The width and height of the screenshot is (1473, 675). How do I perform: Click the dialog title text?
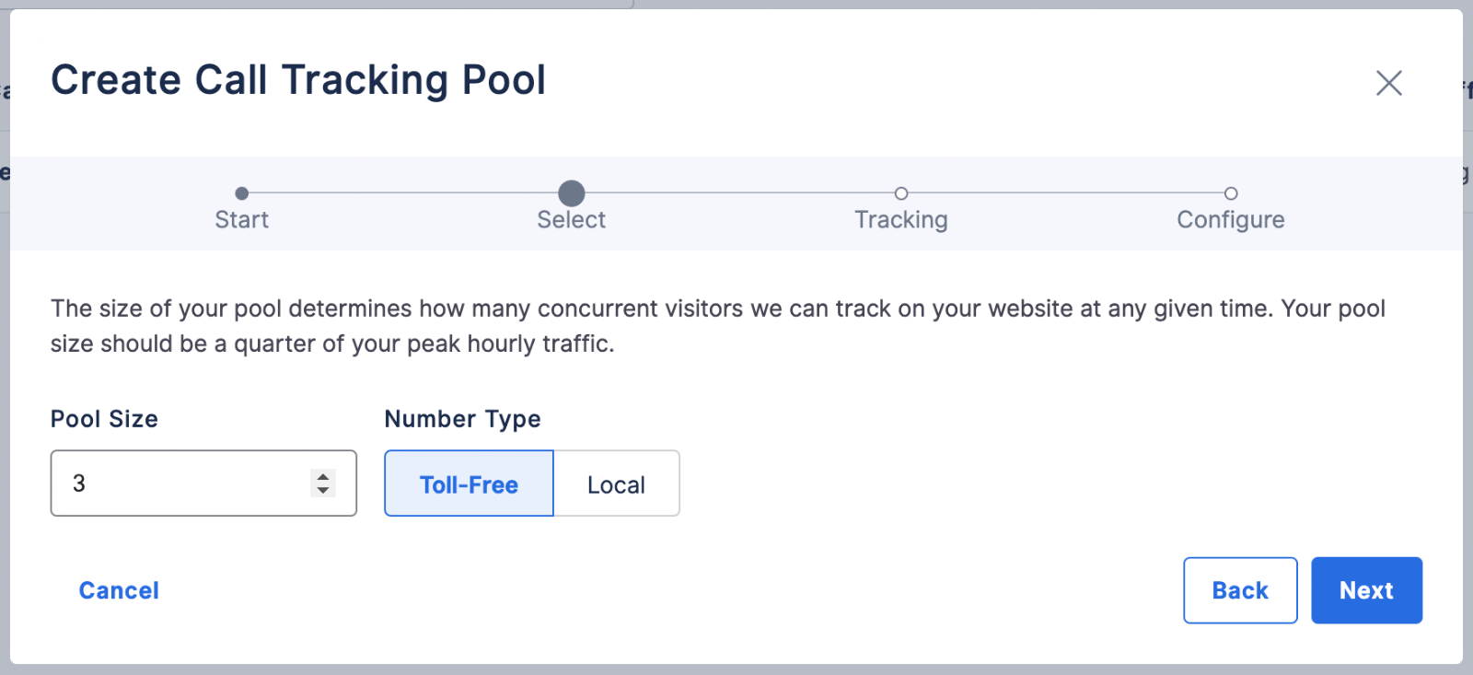[298, 80]
